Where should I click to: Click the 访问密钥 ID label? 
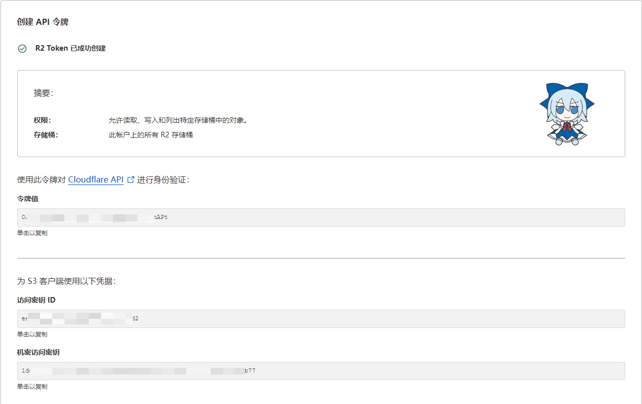tap(36, 300)
